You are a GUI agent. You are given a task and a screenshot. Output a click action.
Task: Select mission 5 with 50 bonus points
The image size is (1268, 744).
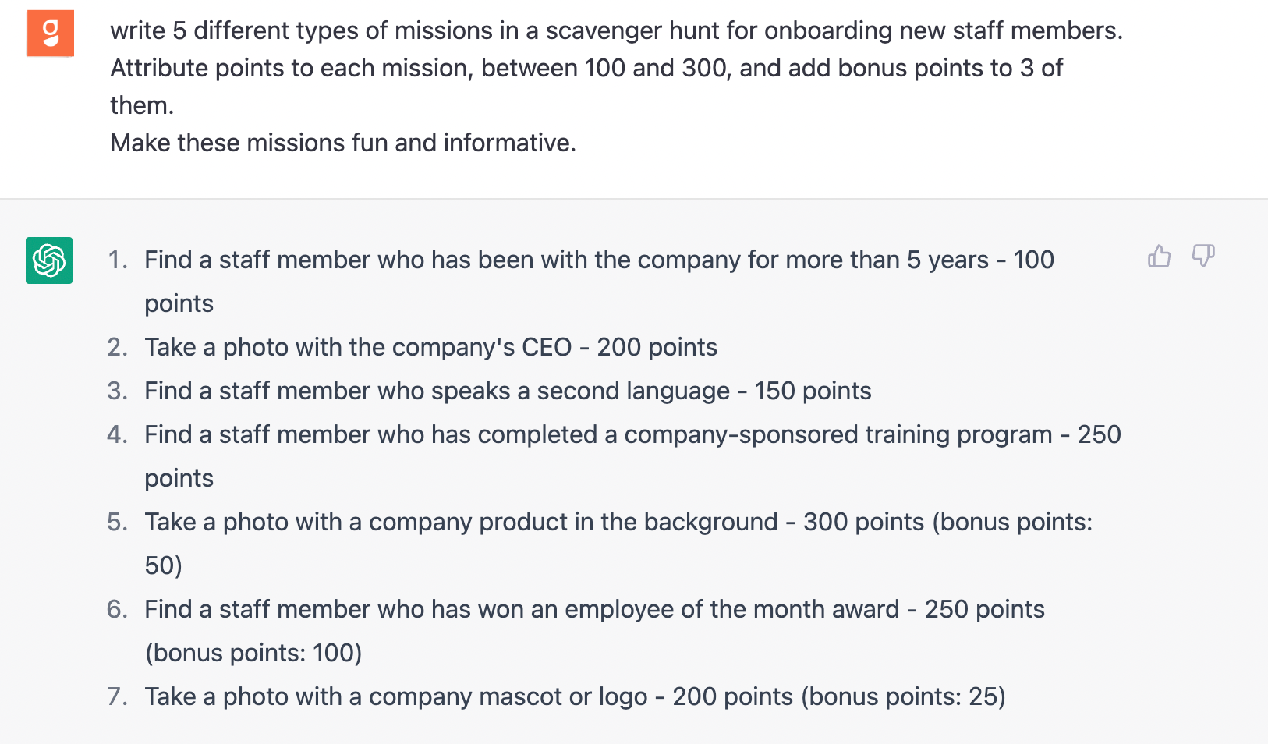click(618, 522)
